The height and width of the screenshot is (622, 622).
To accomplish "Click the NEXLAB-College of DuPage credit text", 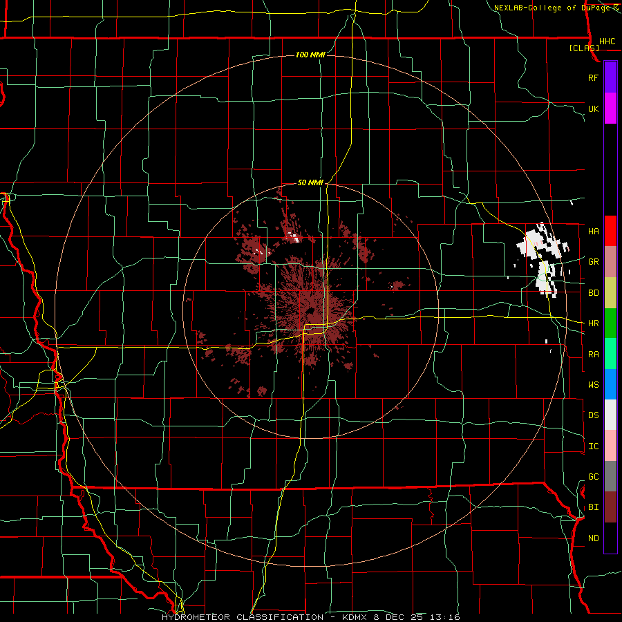I will coord(552,8).
